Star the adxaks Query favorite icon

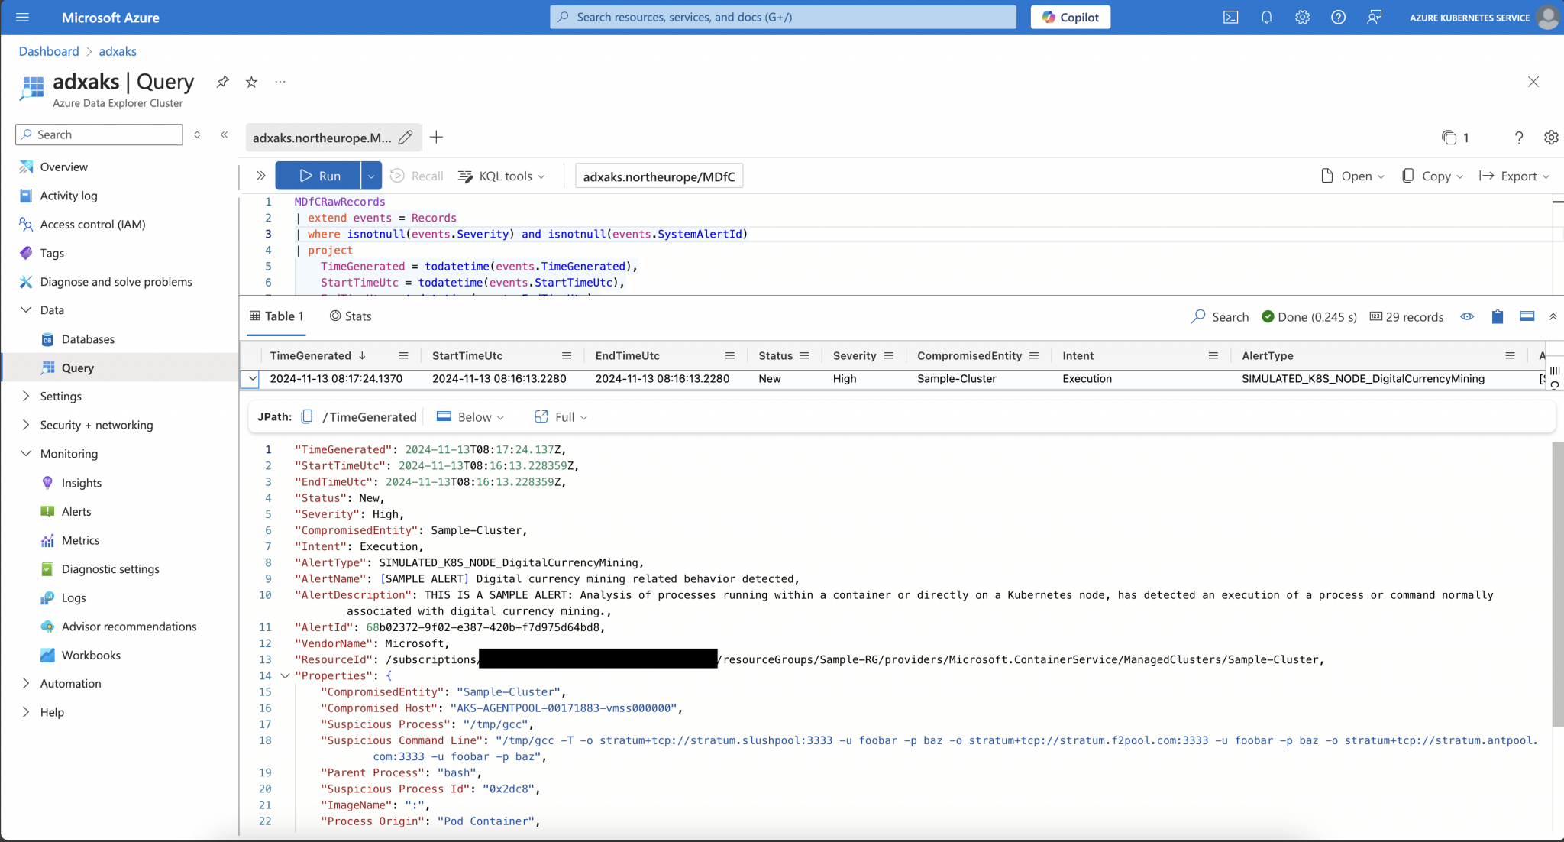coord(251,82)
